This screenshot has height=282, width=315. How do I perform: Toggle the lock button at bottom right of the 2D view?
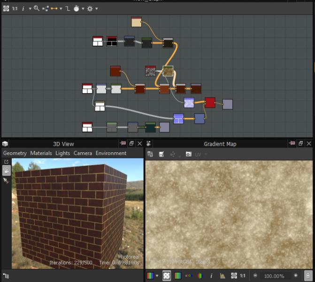[x=307, y=276]
